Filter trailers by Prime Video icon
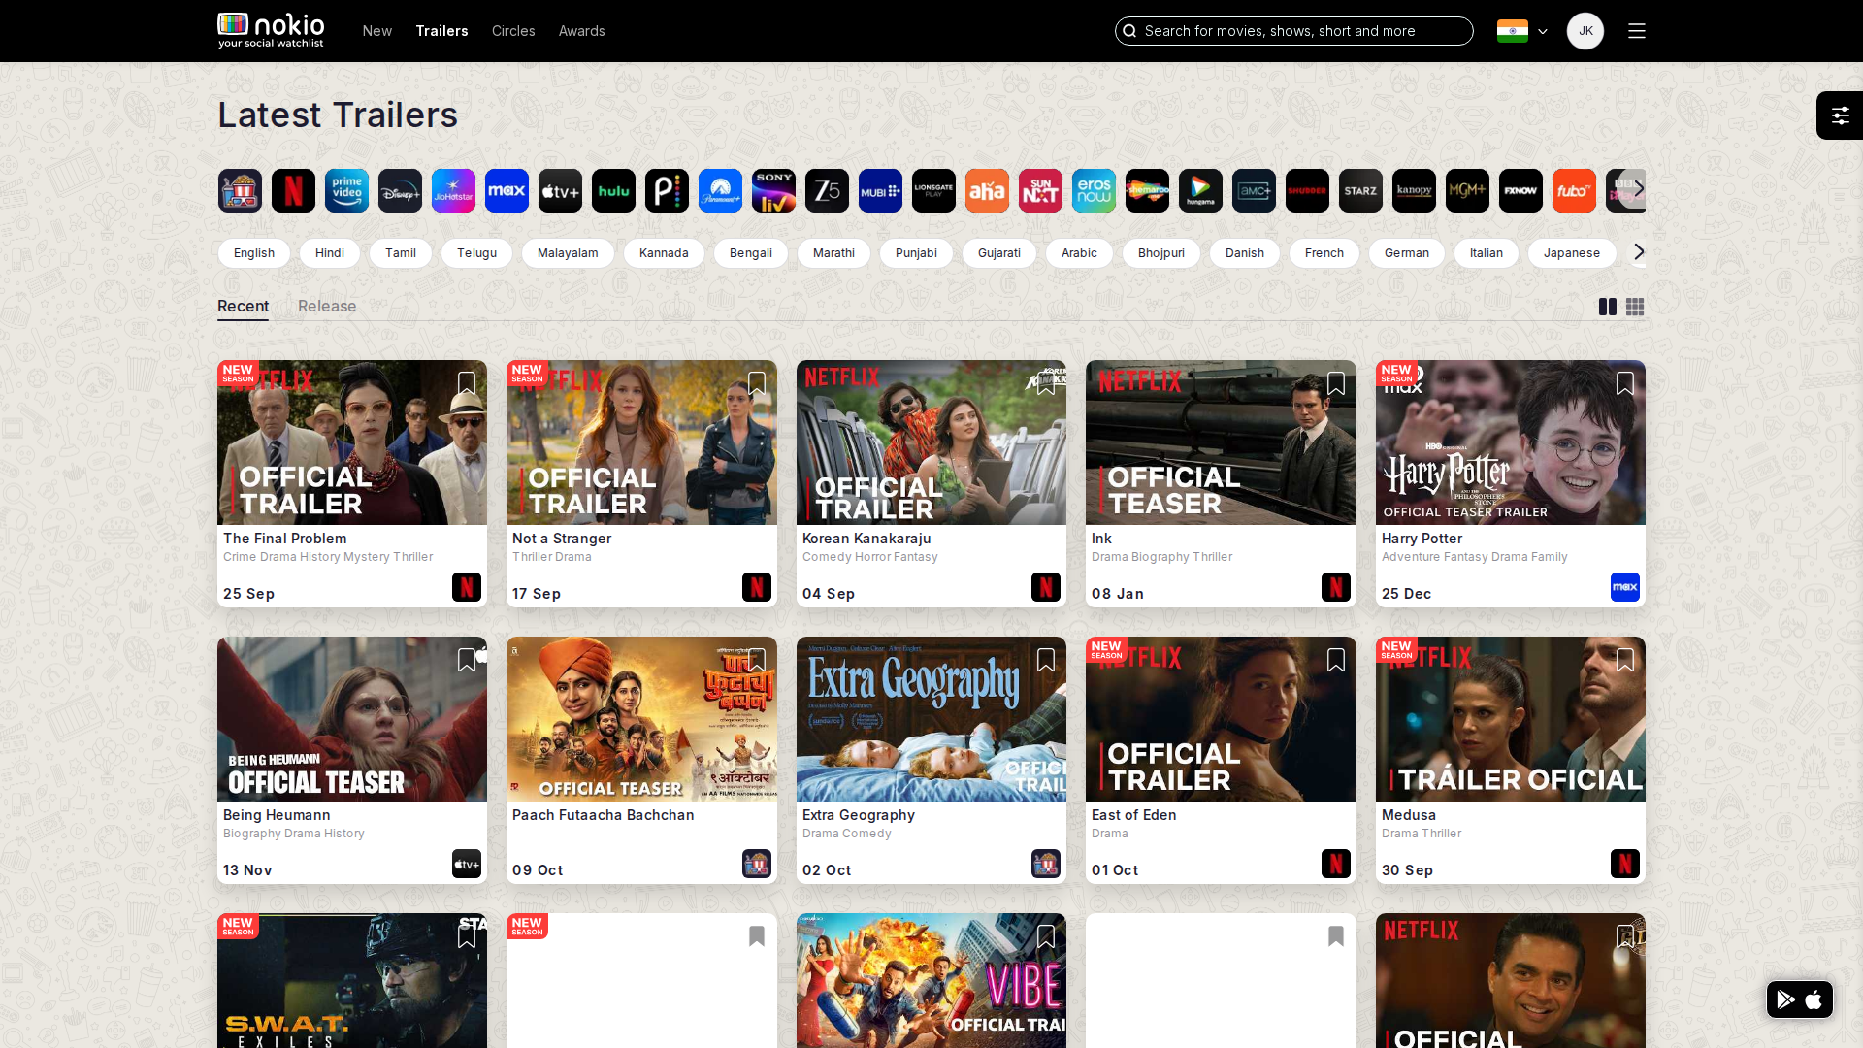This screenshot has height=1048, width=1863. click(x=346, y=191)
